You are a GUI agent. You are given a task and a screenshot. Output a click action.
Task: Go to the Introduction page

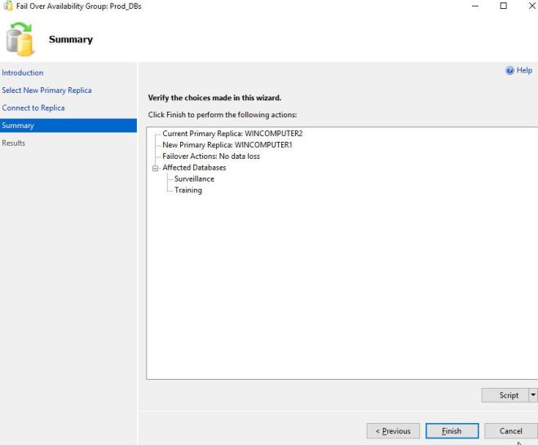23,73
